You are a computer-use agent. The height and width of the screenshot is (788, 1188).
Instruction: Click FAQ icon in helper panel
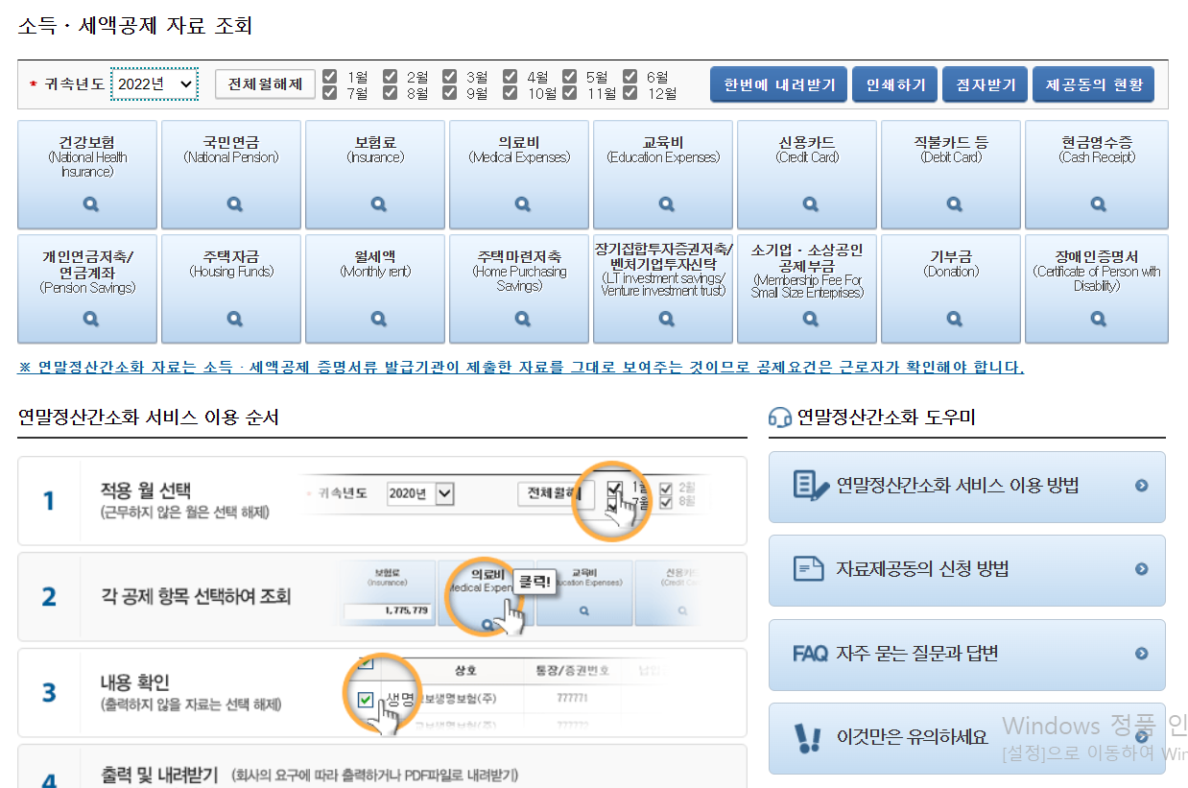pos(810,654)
